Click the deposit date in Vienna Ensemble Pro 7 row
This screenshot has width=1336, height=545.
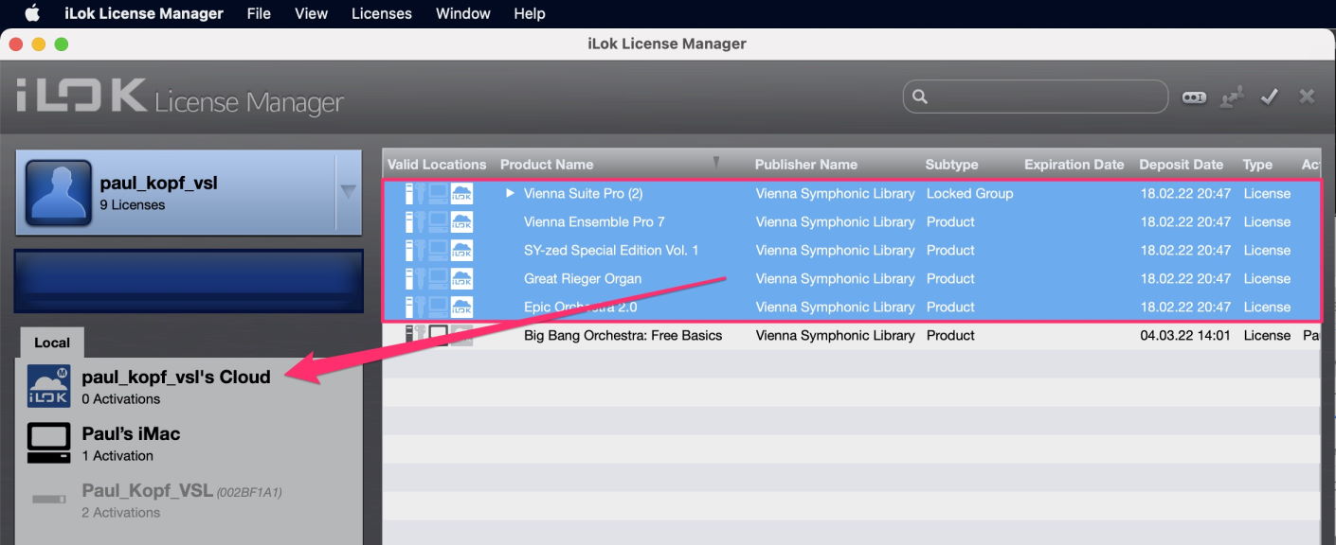tap(1185, 221)
